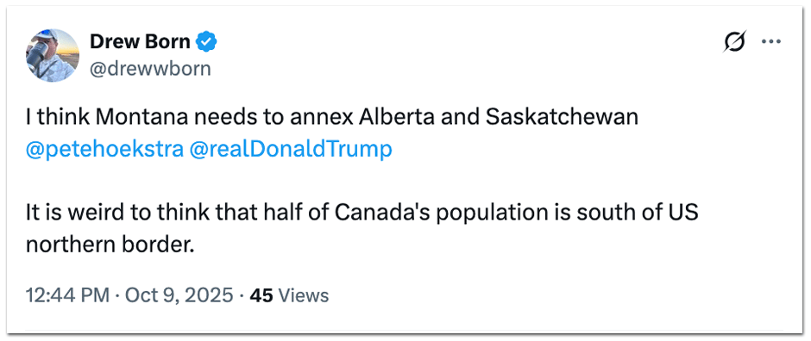Click the 45 view count number

[261, 295]
